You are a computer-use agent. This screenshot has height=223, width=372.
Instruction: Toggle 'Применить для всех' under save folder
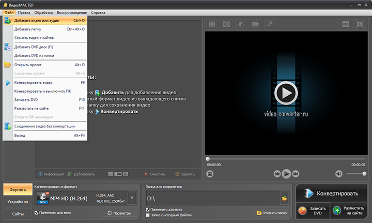click(x=148, y=210)
